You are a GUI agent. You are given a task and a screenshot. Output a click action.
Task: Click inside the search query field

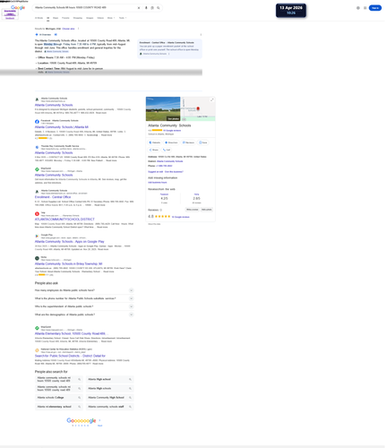[85, 8]
